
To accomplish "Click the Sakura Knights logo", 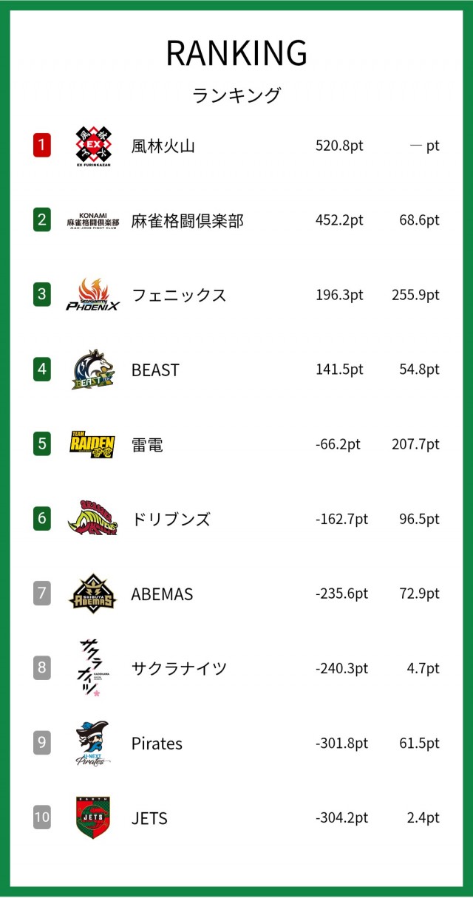I will pyautogui.click(x=90, y=668).
